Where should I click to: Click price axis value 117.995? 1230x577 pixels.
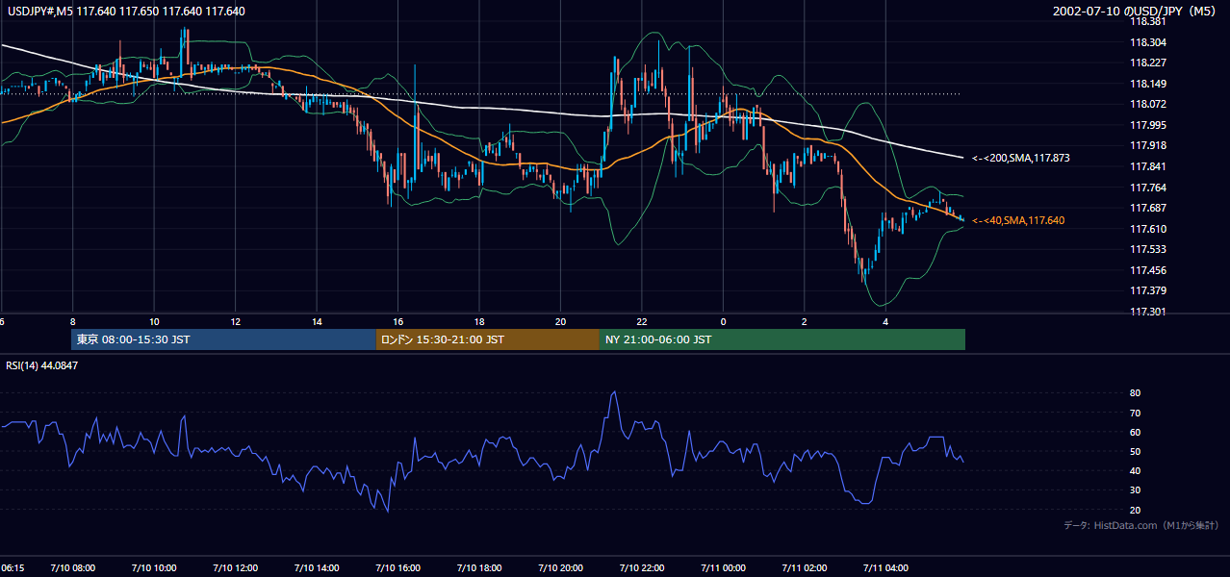[x=1147, y=125]
